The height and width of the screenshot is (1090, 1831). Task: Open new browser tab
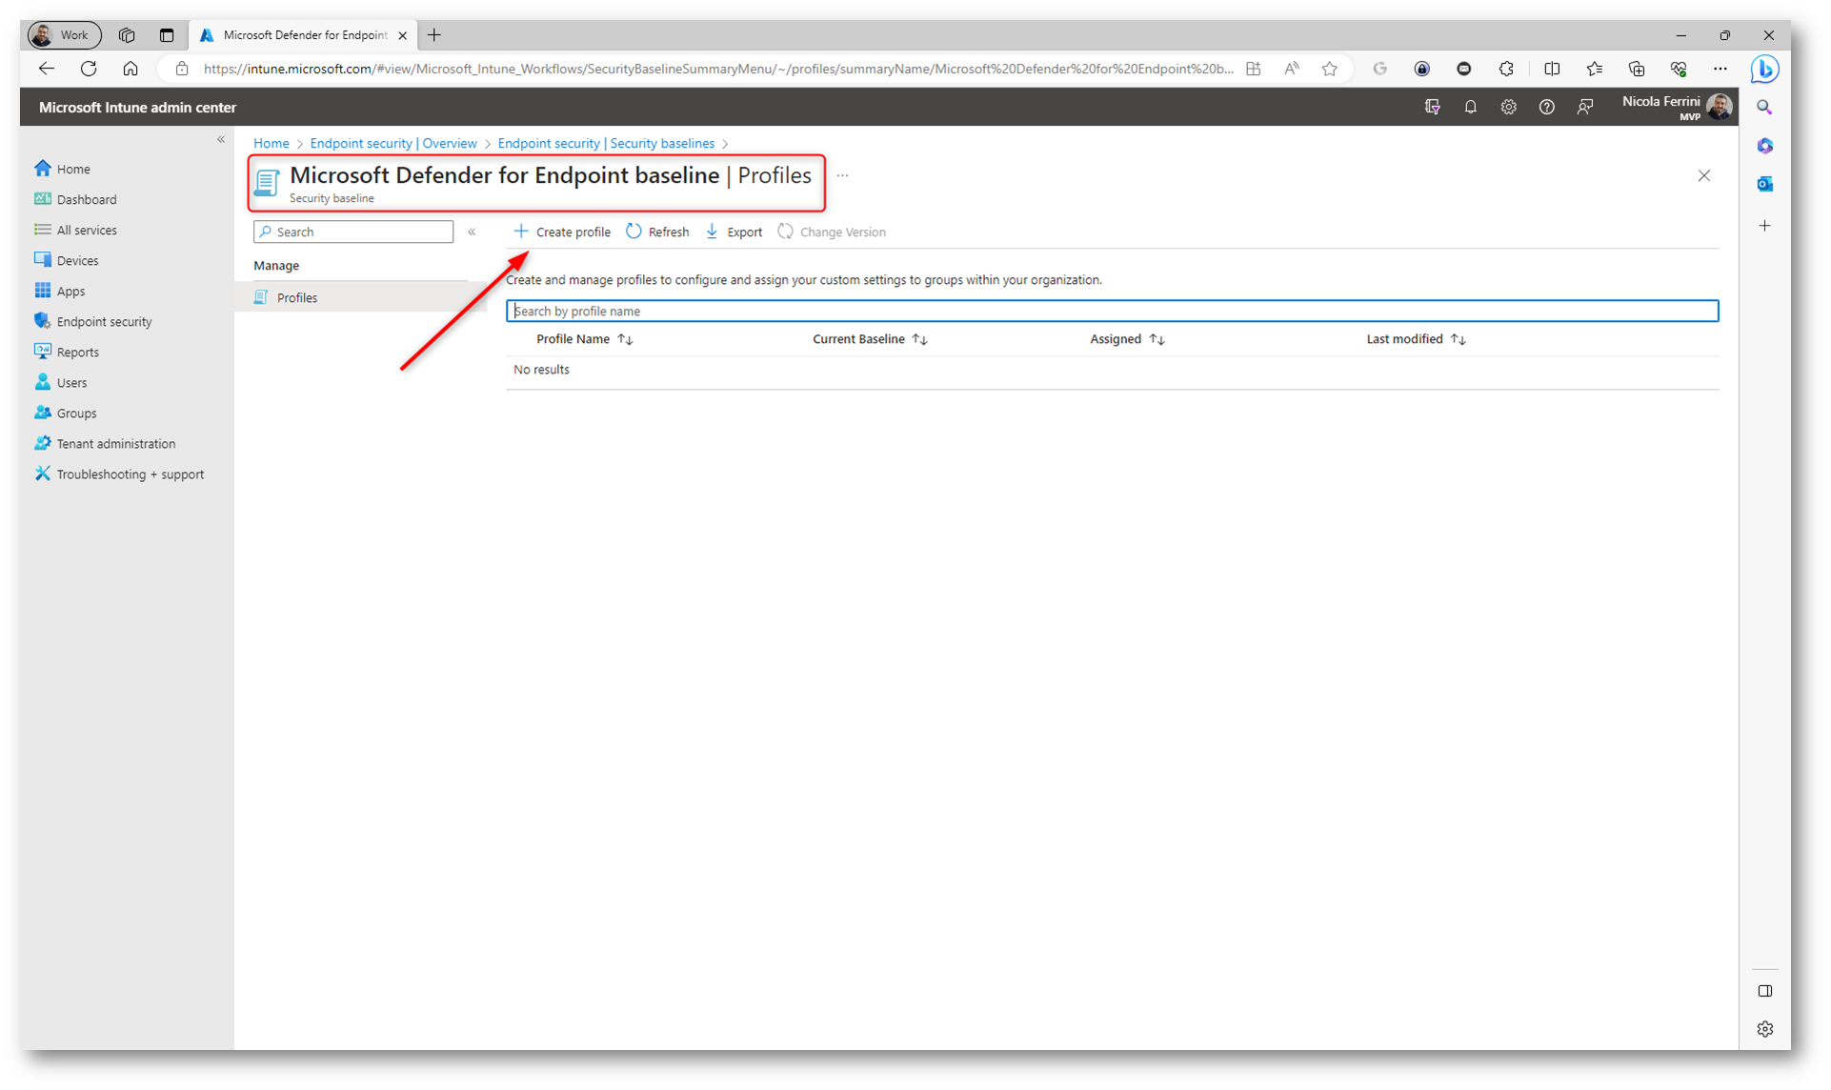[434, 35]
